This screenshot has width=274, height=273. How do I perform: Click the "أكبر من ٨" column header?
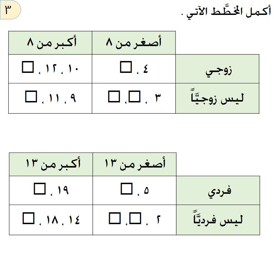click(x=50, y=43)
